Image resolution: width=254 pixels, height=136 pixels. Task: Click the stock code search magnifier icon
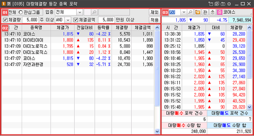click(x=190, y=12)
